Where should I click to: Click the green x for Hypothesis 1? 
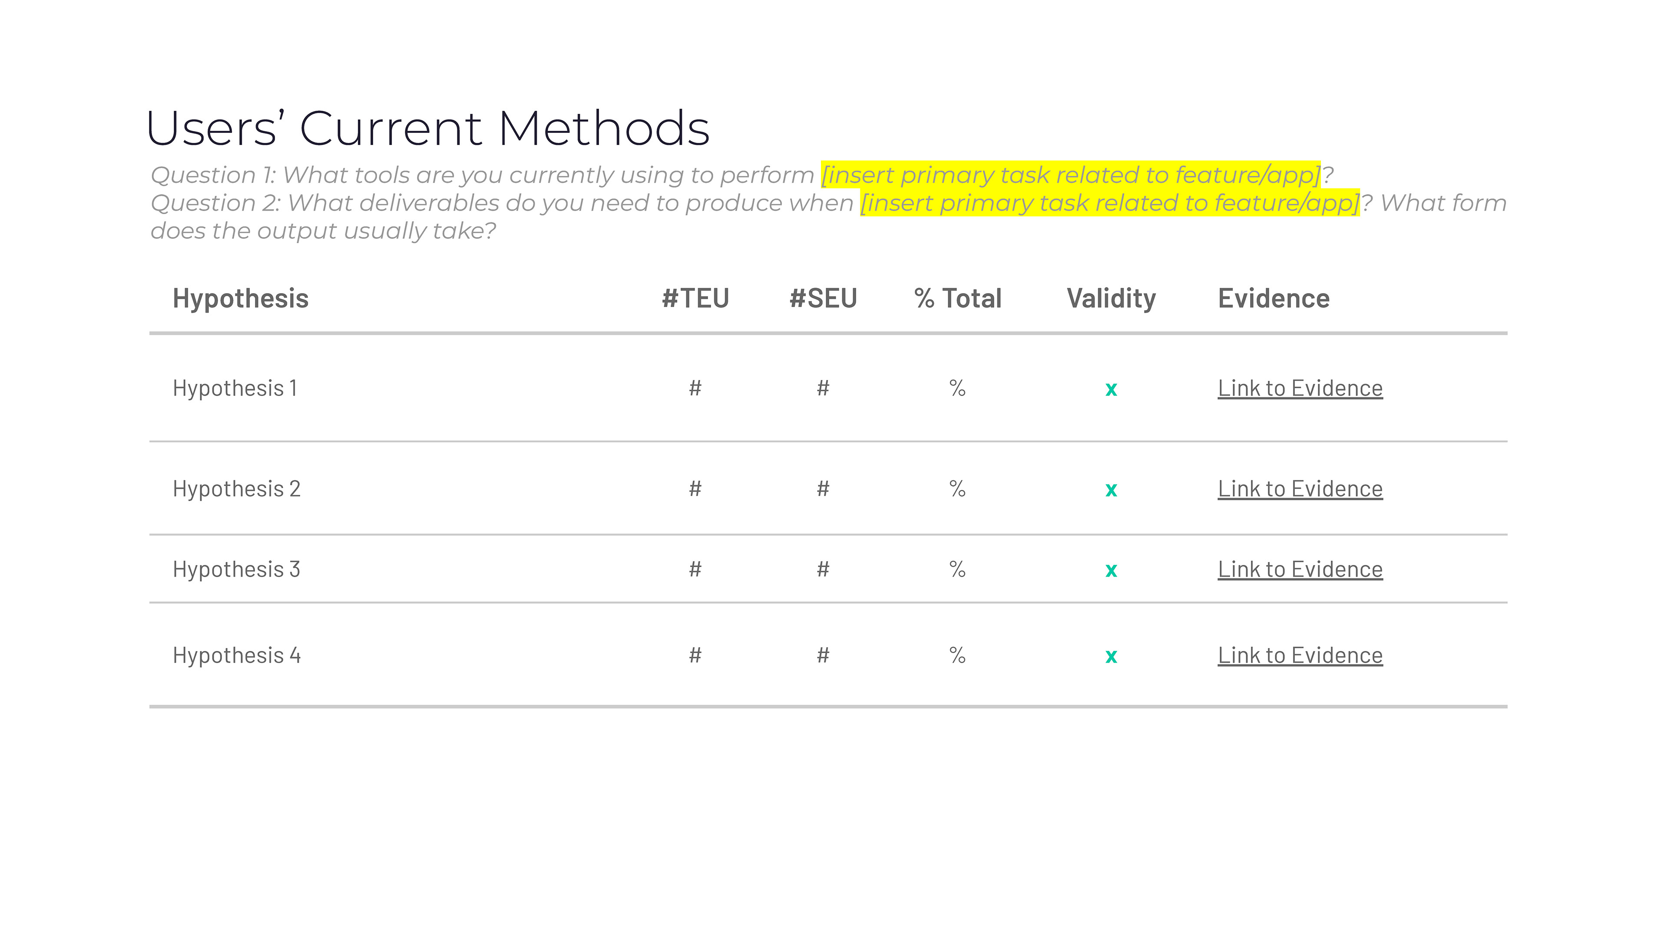point(1111,390)
